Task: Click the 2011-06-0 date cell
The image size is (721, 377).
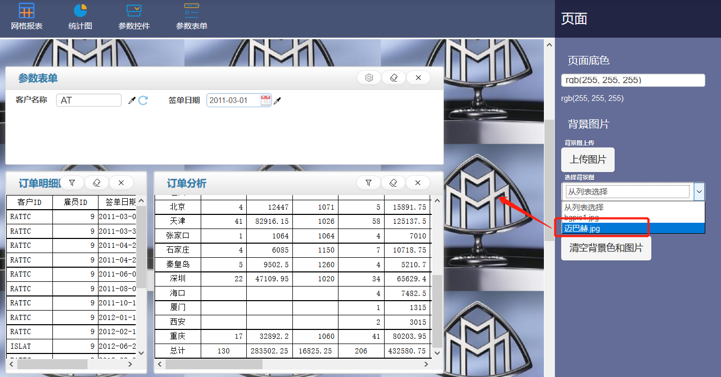Action: tap(117, 274)
